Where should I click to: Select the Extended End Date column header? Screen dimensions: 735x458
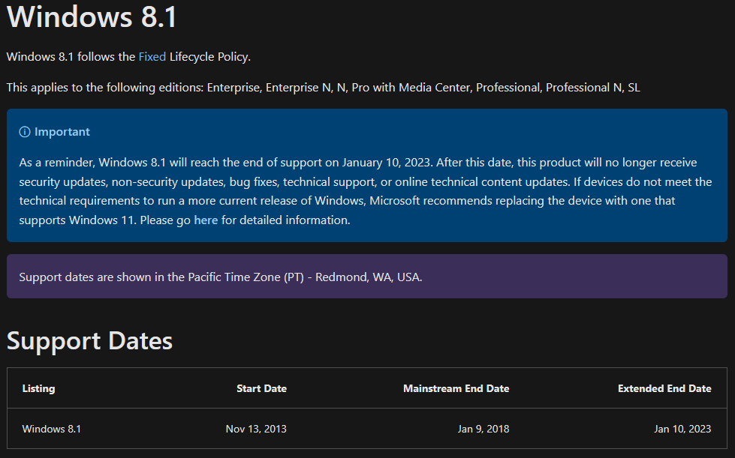point(664,388)
